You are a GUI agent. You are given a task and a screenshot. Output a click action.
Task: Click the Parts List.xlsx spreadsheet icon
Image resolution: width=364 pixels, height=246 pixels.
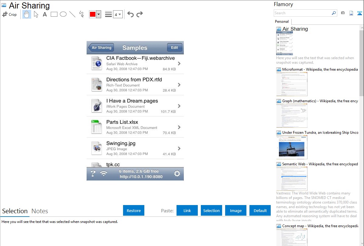coord(97,127)
